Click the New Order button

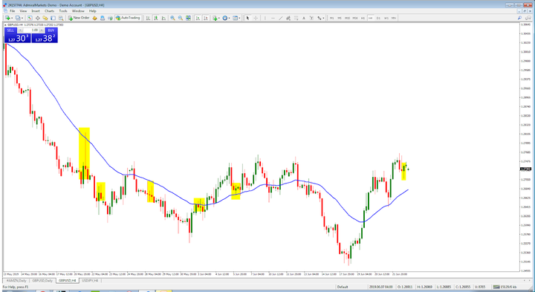click(x=79, y=18)
